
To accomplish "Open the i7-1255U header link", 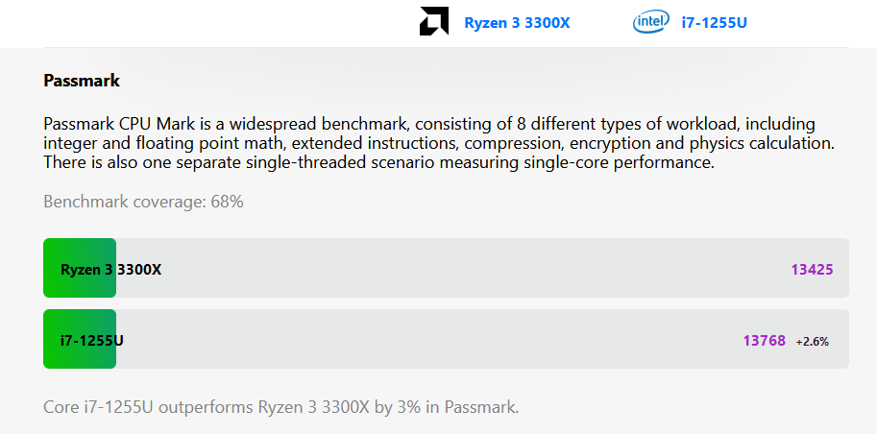I will (714, 23).
